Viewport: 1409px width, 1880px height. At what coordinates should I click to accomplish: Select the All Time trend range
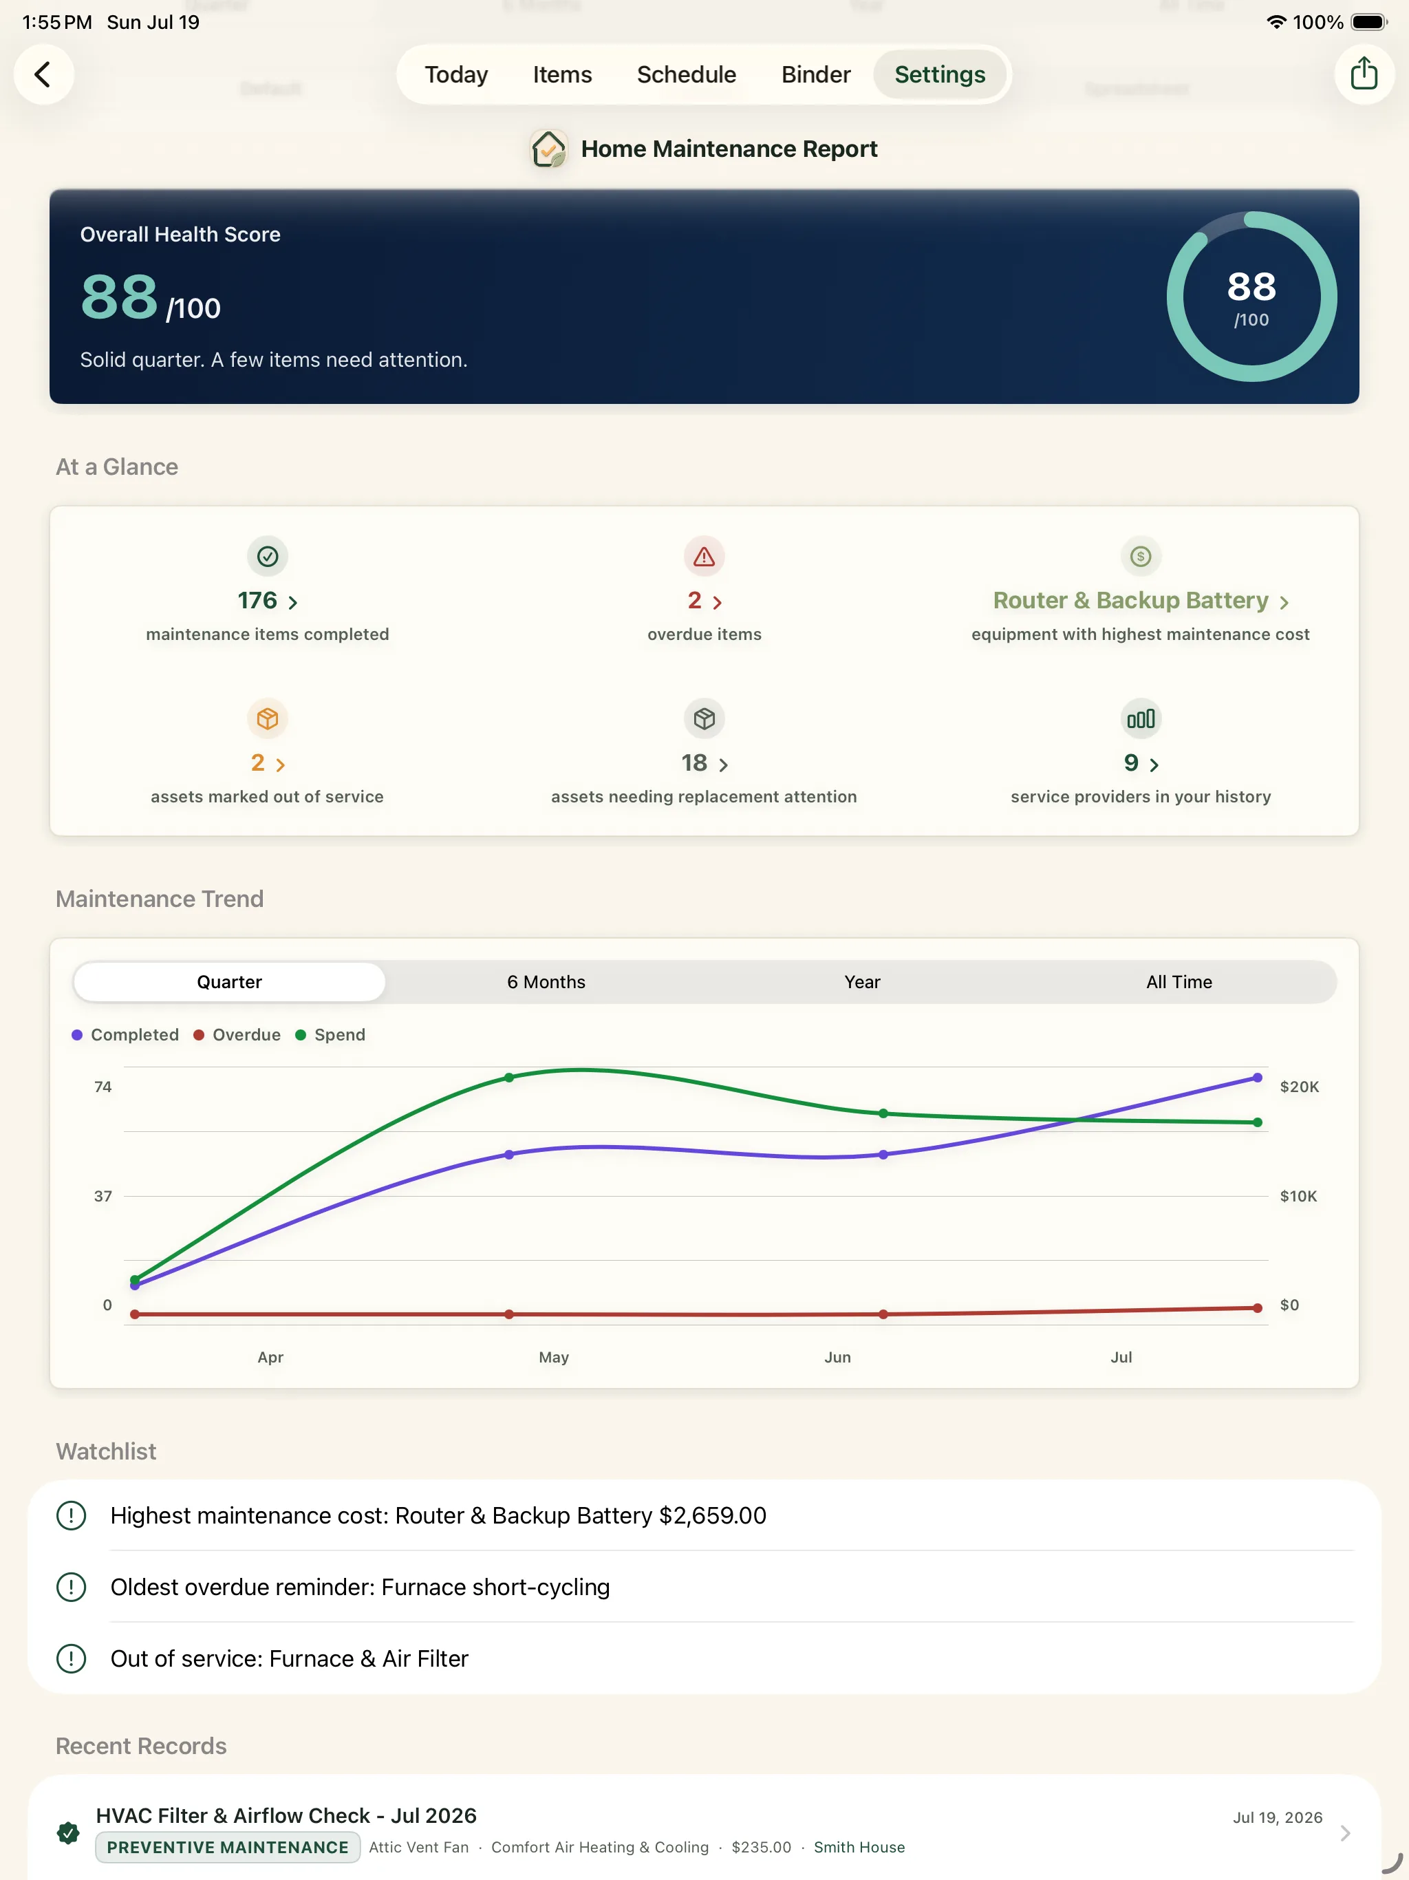pyautogui.click(x=1179, y=982)
